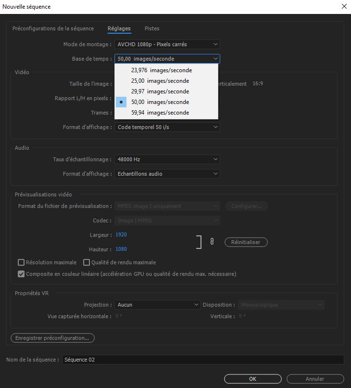Enable the Résolution maximale checkbox
Viewport: 351px width, 388px height.
tap(21, 262)
